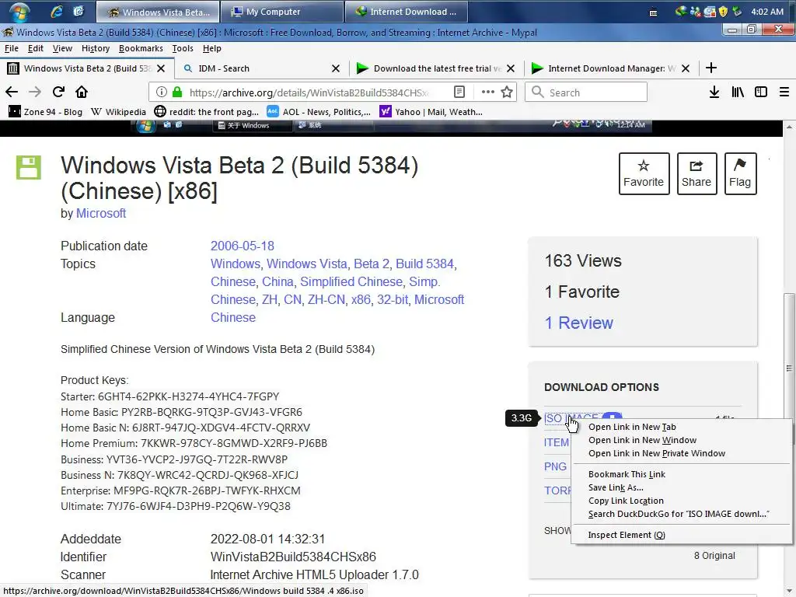Click the 2006-05-18 publication date link
This screenshot has width=796, height=597.
[x=243, y=246]
